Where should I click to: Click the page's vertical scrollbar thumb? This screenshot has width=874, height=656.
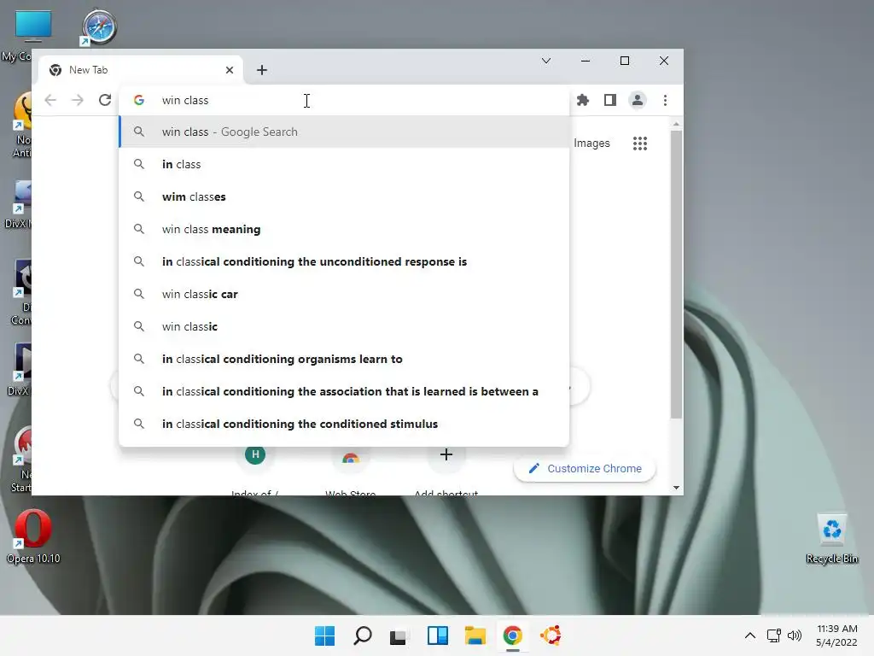[676, 274]
